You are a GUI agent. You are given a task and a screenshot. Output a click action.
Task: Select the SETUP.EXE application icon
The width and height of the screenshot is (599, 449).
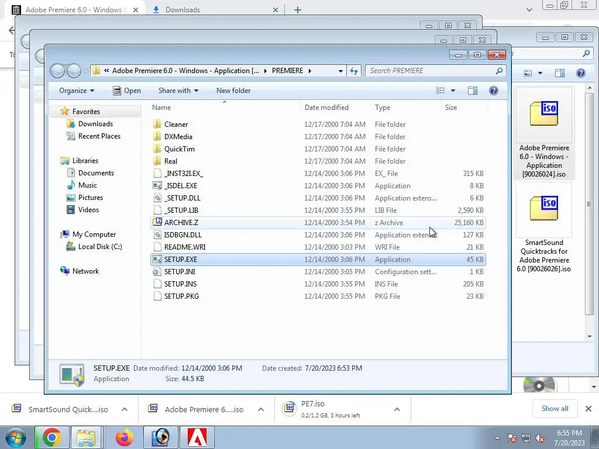point(157,259)
